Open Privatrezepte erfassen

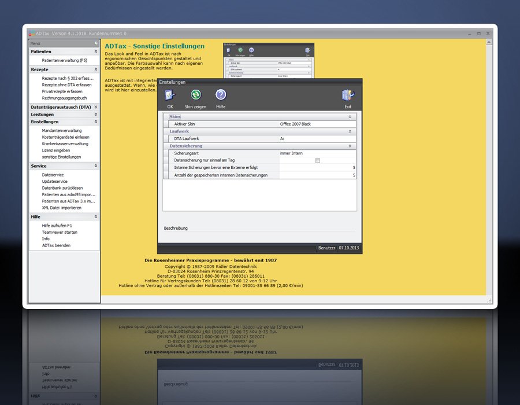[62, 91]
